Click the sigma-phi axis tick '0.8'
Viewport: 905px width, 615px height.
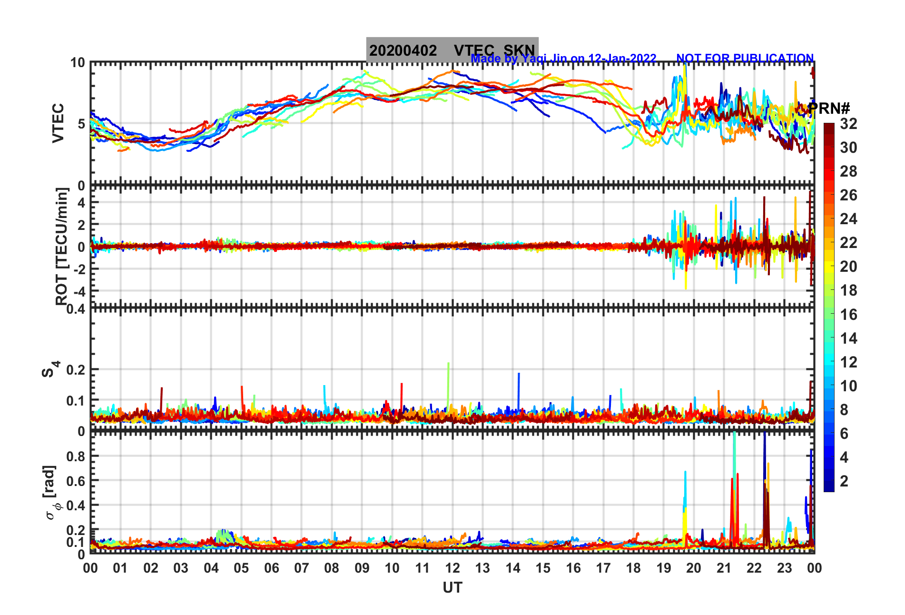click(x=75, y=456)
